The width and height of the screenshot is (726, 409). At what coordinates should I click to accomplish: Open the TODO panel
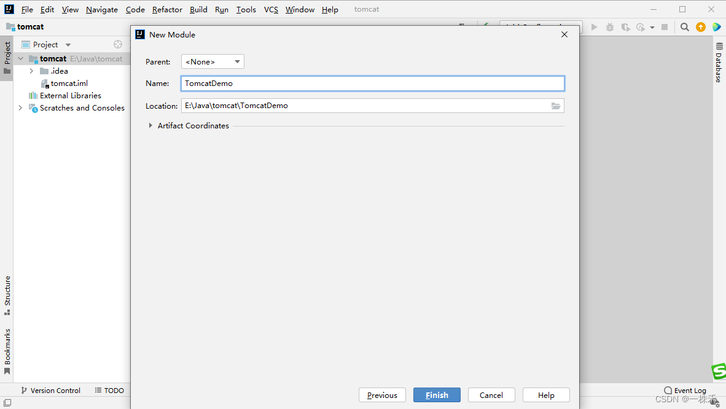(109, 391)
